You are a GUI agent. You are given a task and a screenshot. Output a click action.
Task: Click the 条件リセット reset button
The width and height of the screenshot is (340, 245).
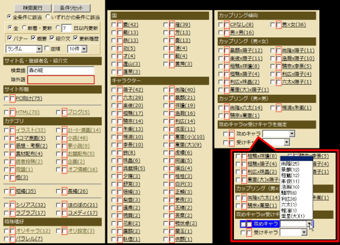(x=72, y=8)
